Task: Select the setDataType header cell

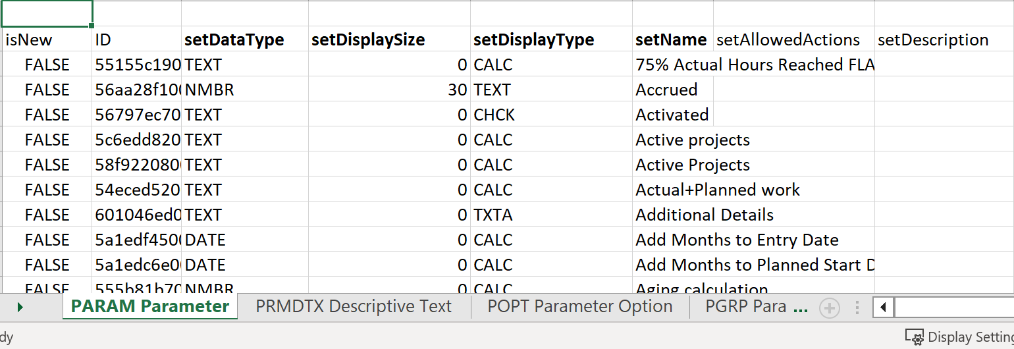Action: [x=234, y=40]
